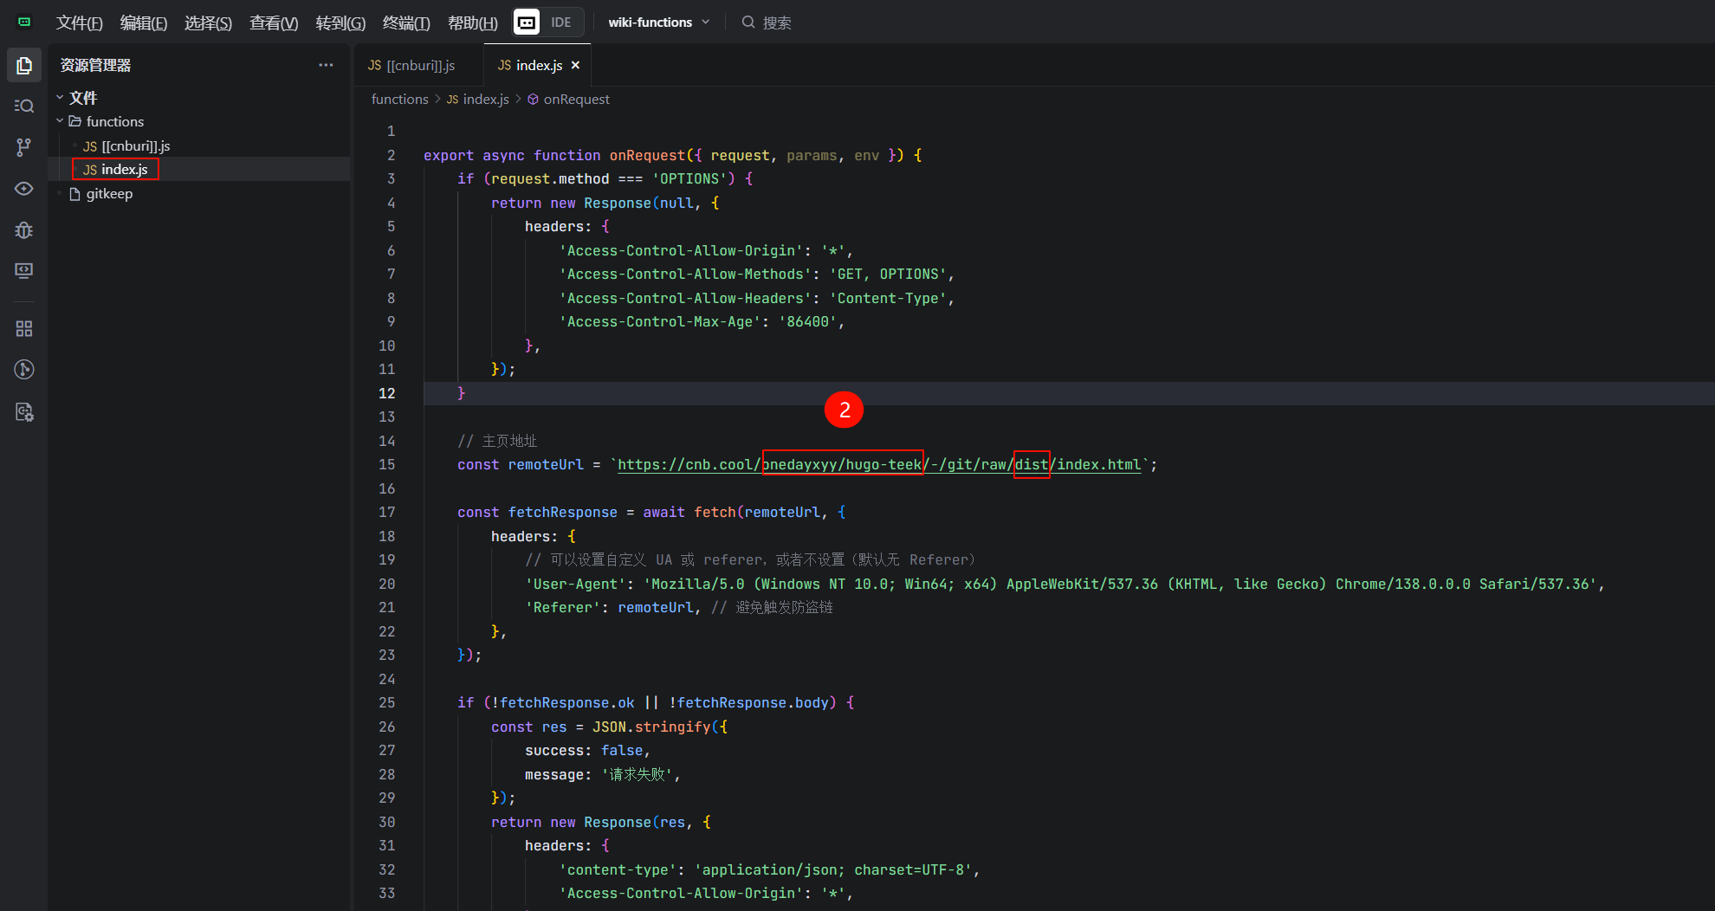Switch to the [[cnburi]].js editor tab
Image resolution: width=1715 pixels, height=911 pixels.
tap(412, 66)
